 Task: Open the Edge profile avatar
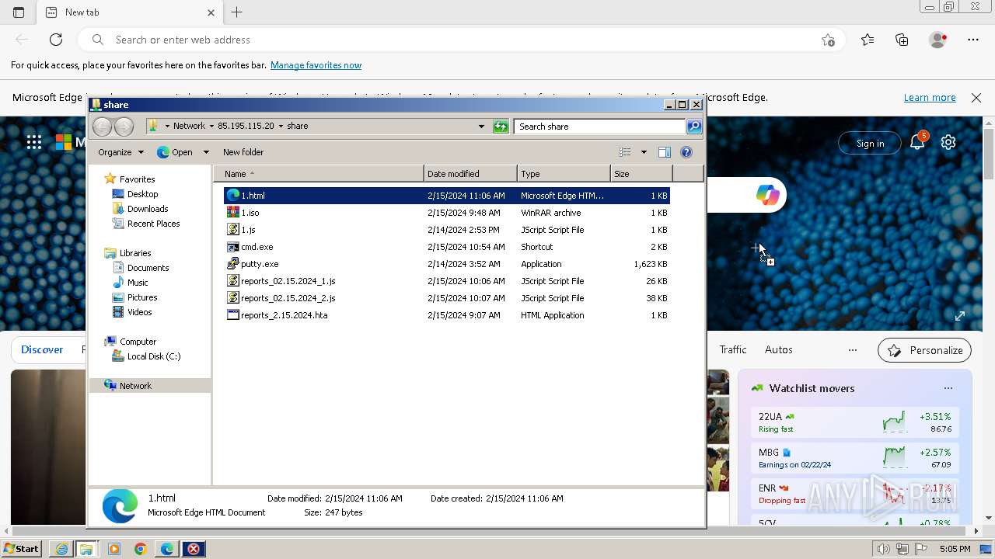(x=938, y=40)
